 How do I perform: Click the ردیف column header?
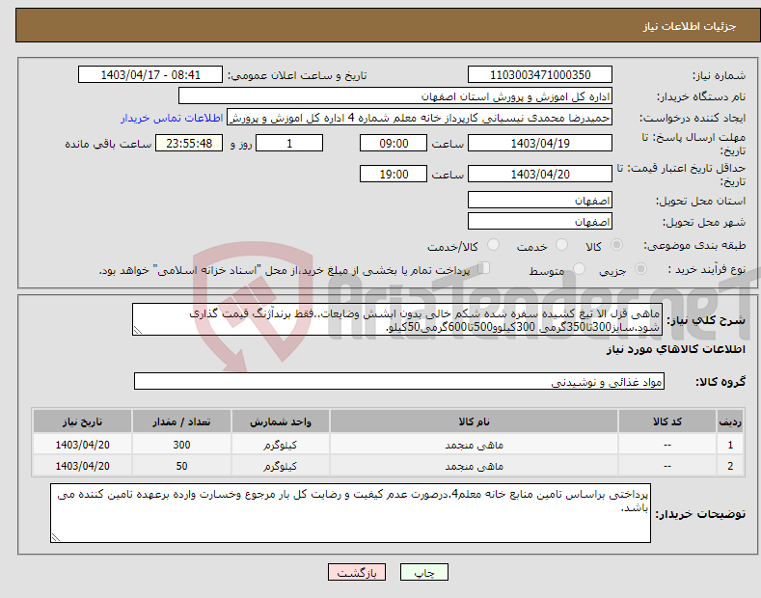730,421
